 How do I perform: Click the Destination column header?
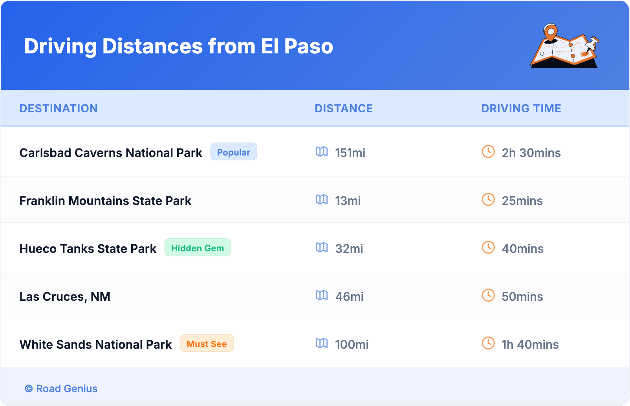[x=59, y=108]
